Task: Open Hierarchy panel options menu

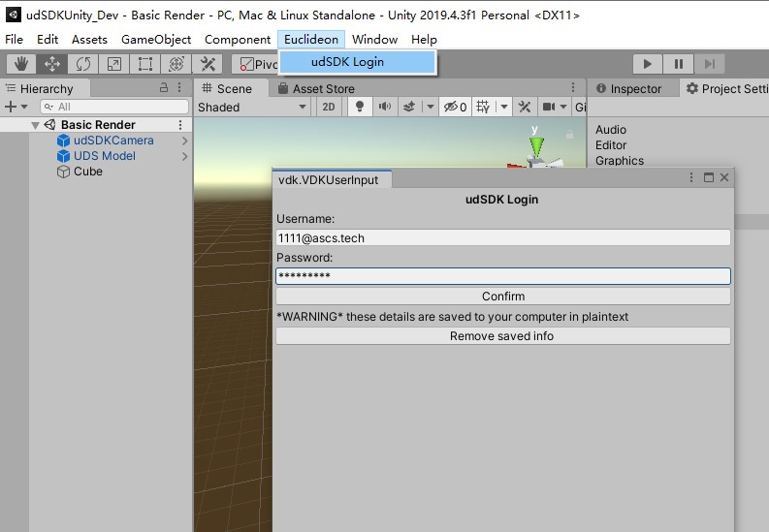Action: coord(179,87)
